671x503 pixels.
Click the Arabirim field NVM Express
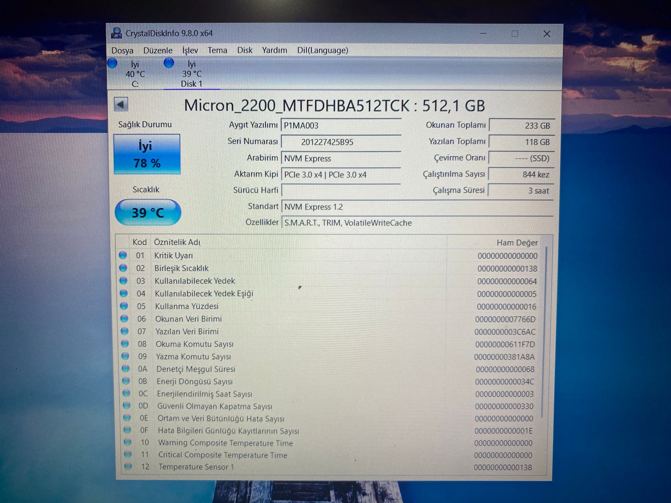[341, 158]
